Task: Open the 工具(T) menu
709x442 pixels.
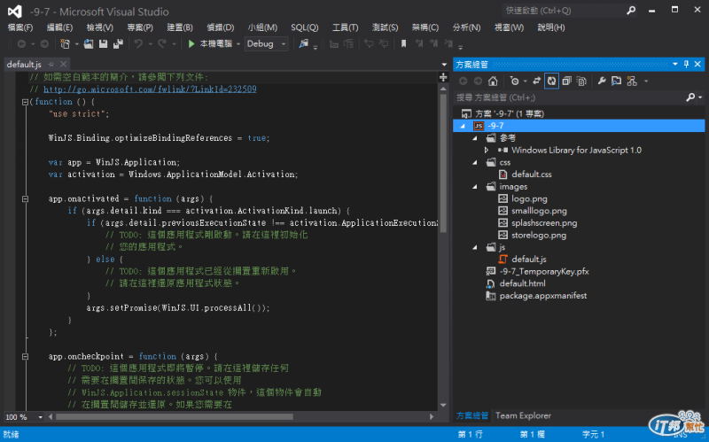Action: pyautogui.click(x=345, y=27)
